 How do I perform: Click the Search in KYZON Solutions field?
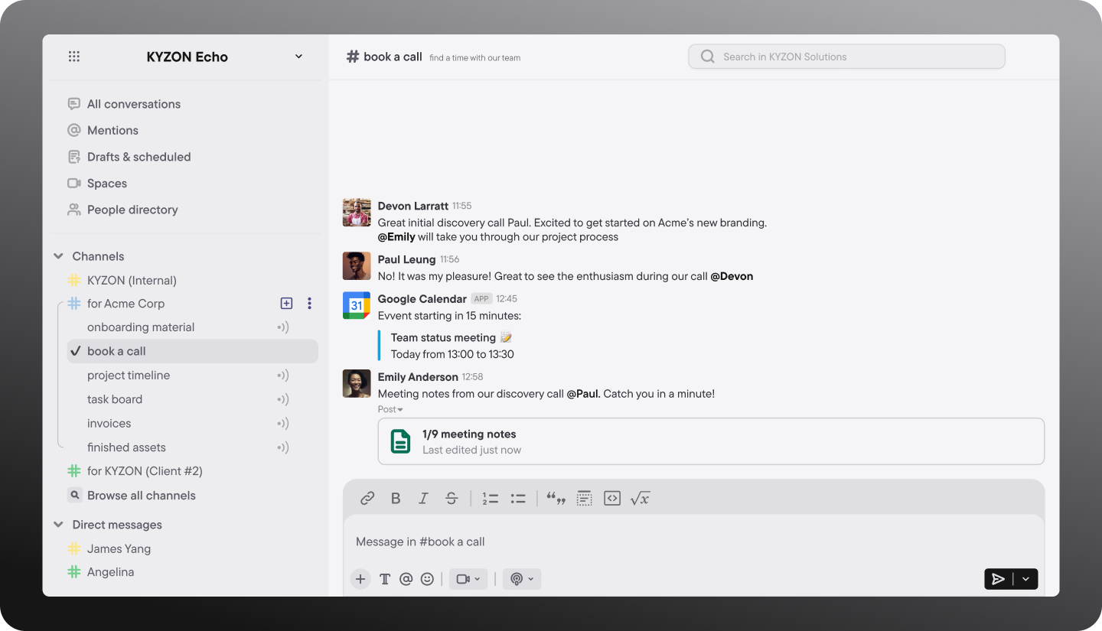pos(846,57)
